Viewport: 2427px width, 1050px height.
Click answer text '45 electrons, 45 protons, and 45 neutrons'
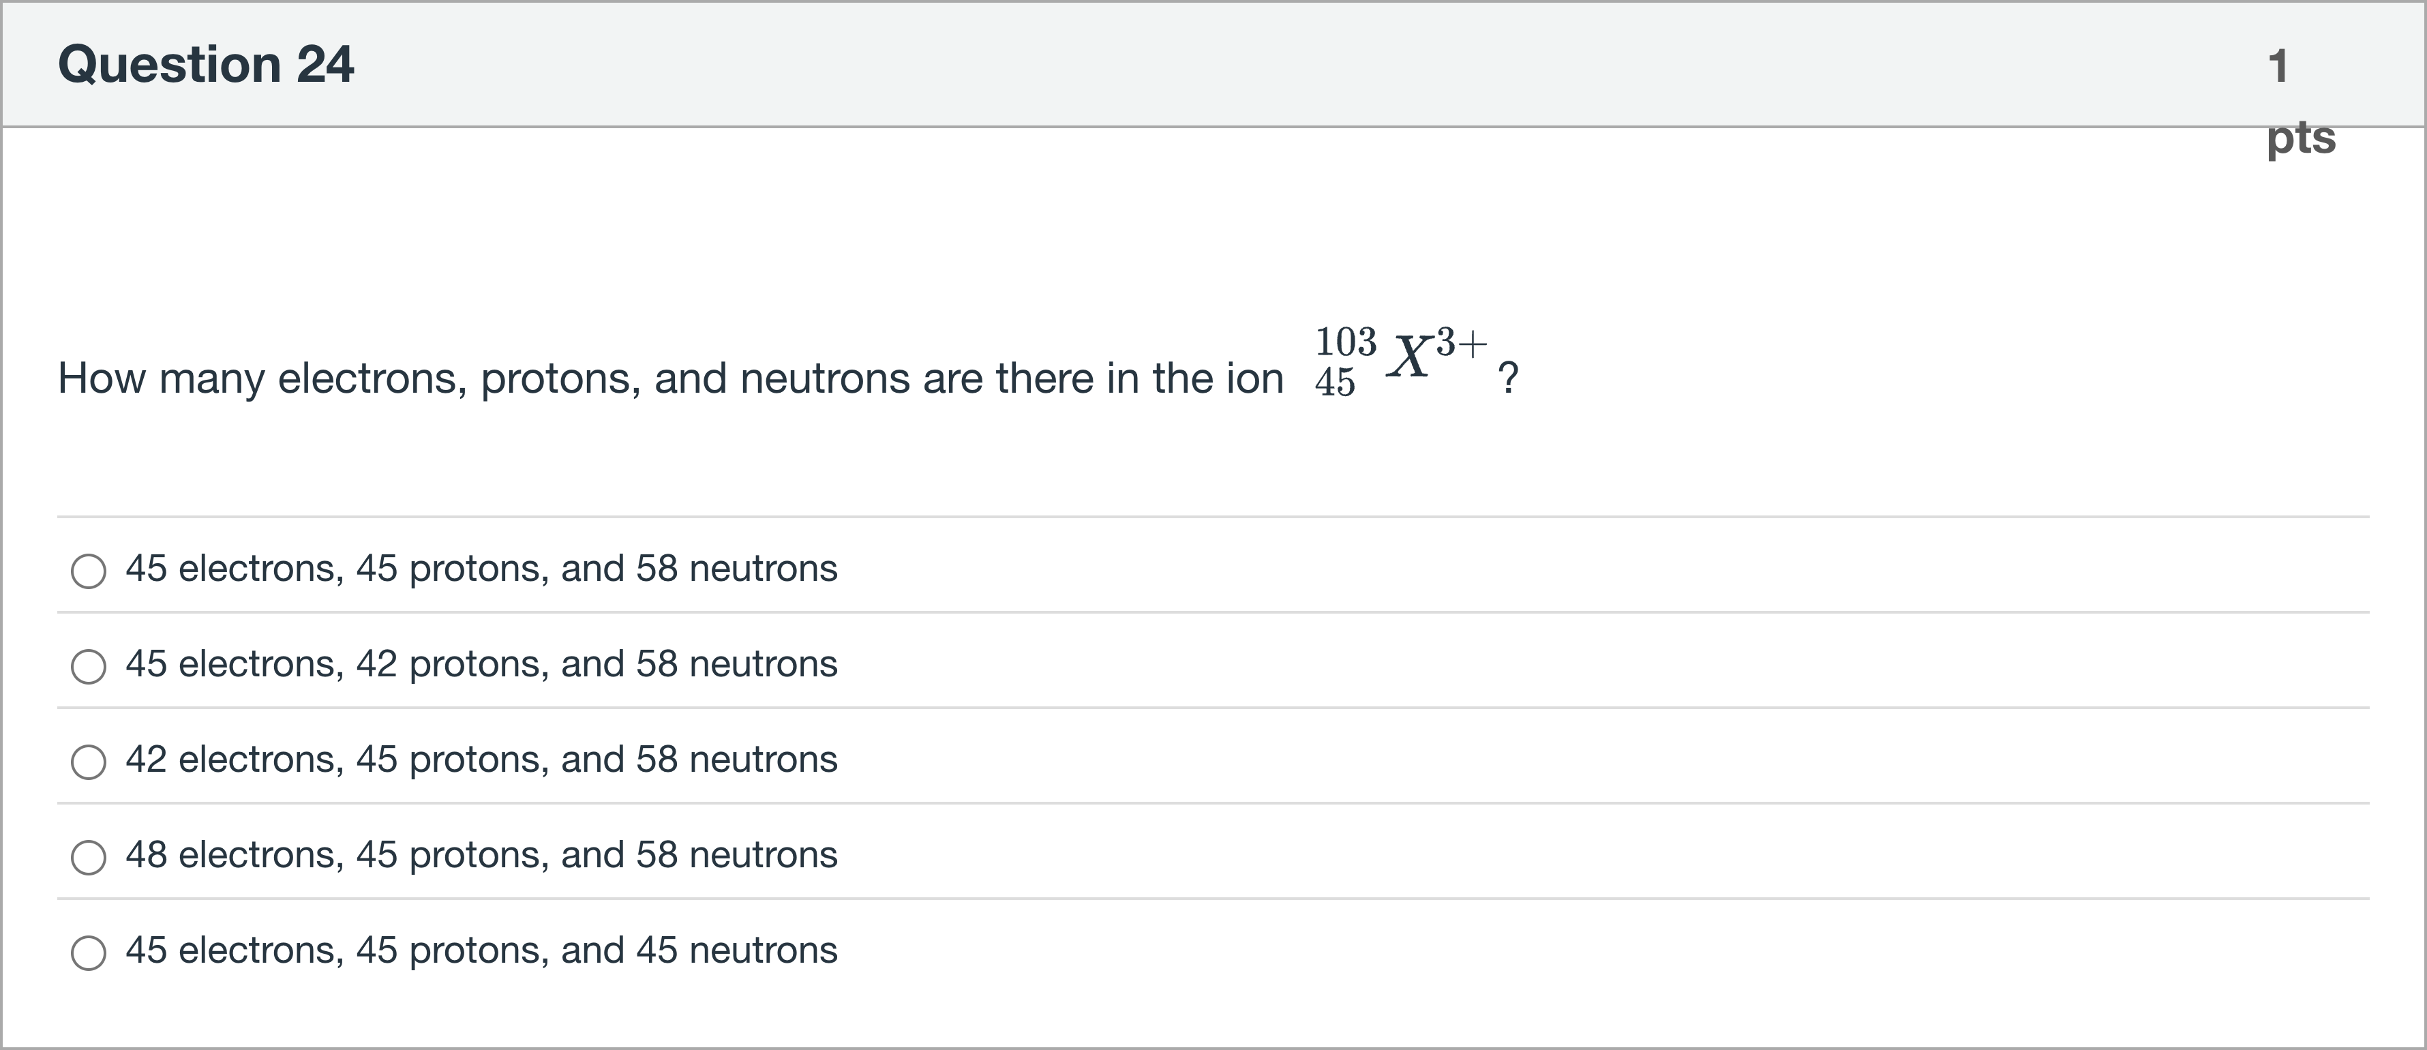click(481, 950)
